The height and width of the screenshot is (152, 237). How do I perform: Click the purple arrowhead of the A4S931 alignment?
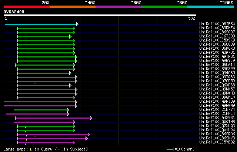[91, 118]
